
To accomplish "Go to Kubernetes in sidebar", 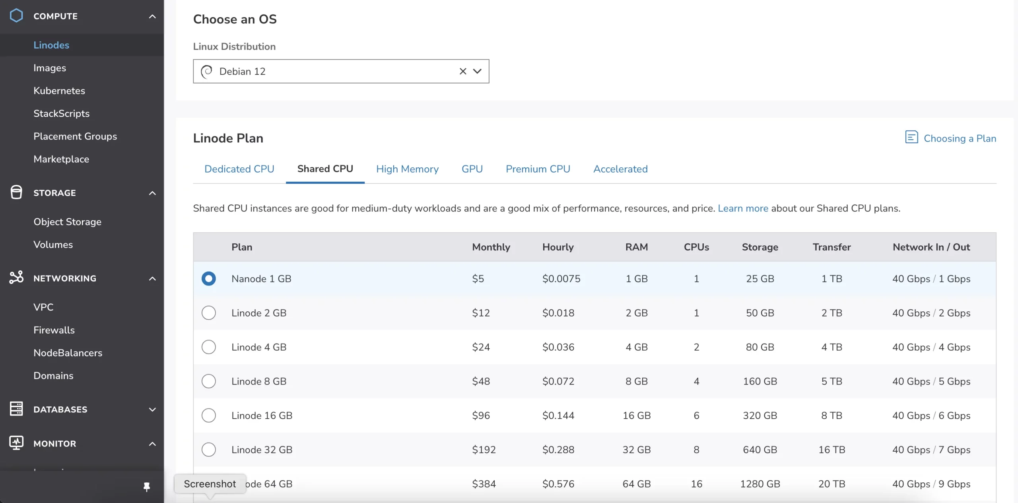I will point(59,91).
